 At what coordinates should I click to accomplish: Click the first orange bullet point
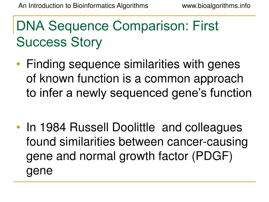(x=18, y=64)
